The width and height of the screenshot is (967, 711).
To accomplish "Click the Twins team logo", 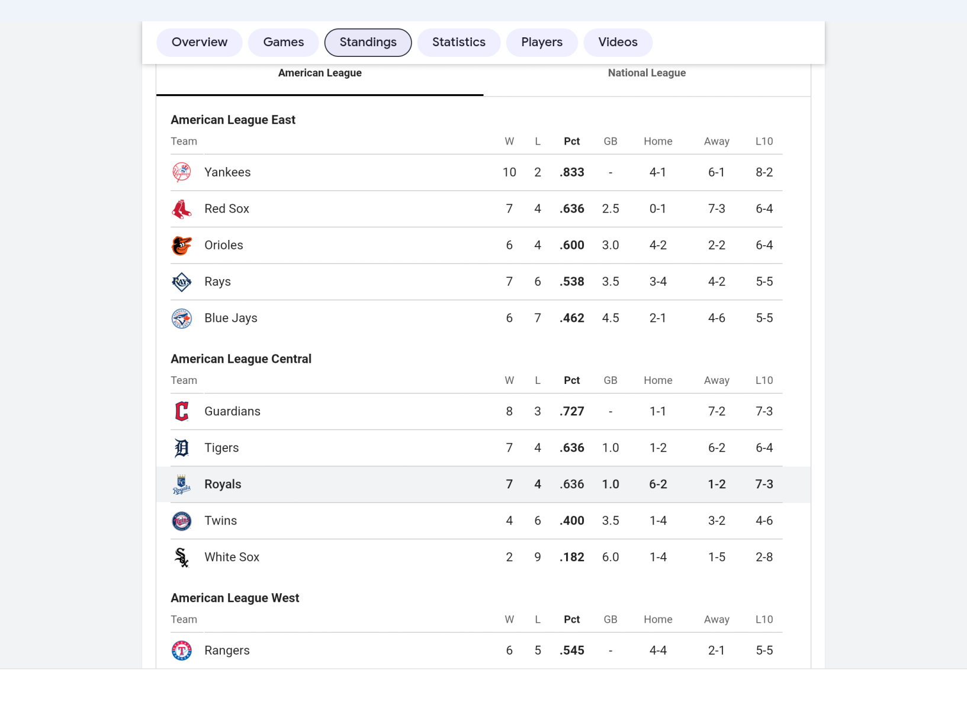I will [x=182, y=521].
